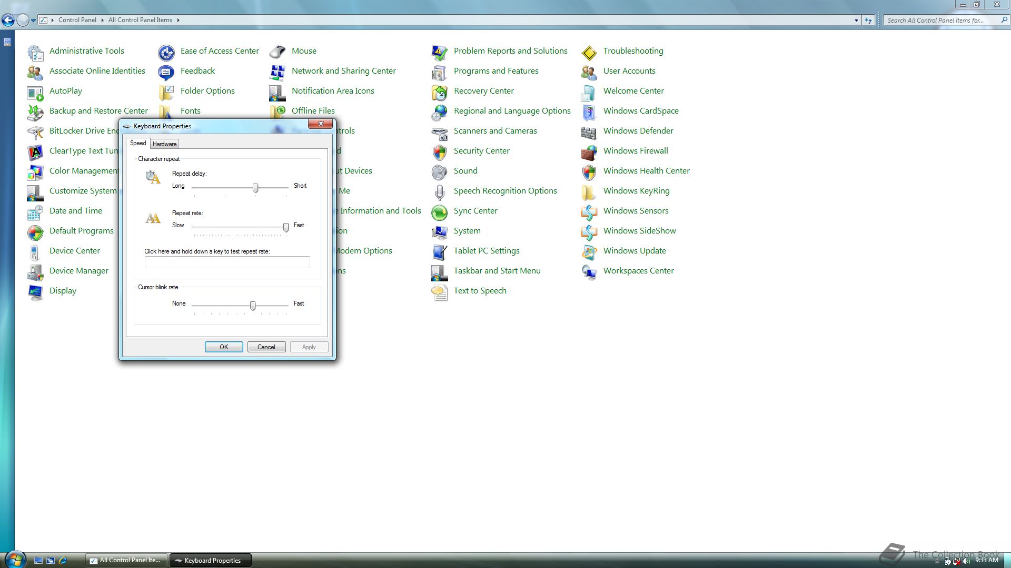
Task: Click the User Accounts icon
Action: pos(589,72)
